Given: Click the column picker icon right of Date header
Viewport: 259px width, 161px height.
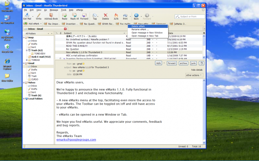Looking at the screenshot, I should [204, 33].
